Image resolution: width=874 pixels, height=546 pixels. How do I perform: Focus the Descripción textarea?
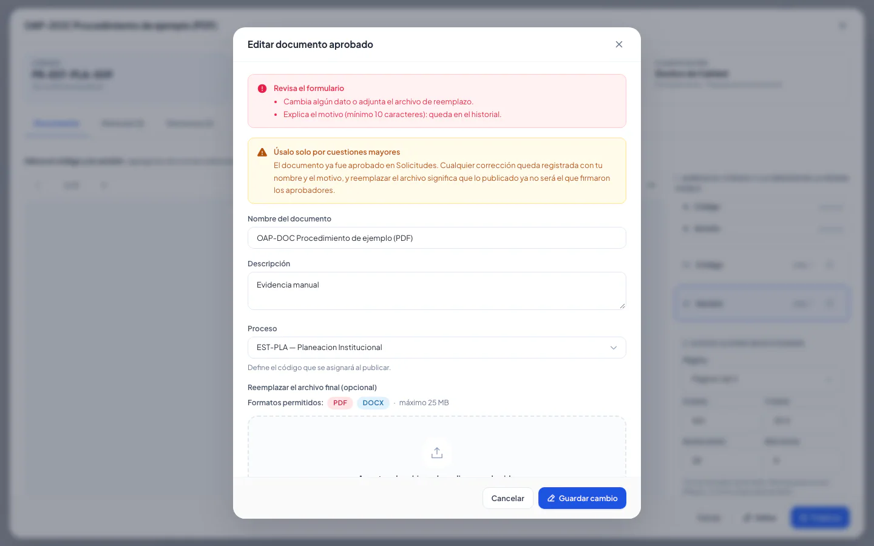pos(437,291)
